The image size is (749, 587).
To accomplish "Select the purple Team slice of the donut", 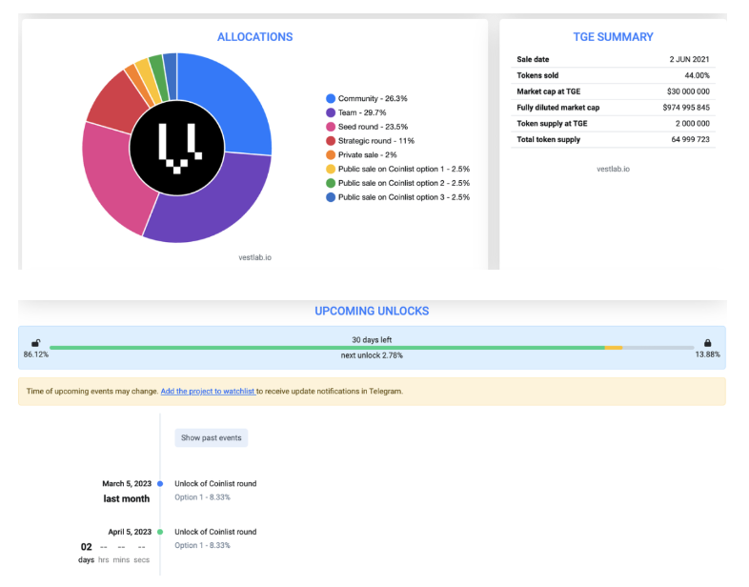I will [215, 206].
